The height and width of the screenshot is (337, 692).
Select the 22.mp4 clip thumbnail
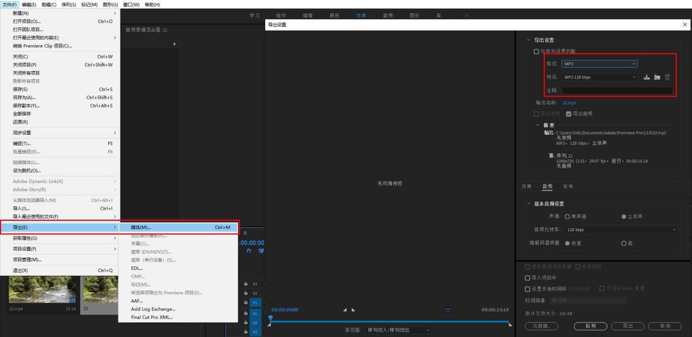pos(43,289)
